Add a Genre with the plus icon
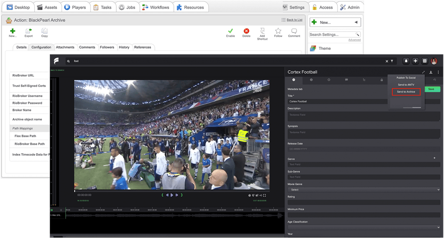The width and height of the screenshot is (444, 238). pyautogui.click(x=434, y=158)
